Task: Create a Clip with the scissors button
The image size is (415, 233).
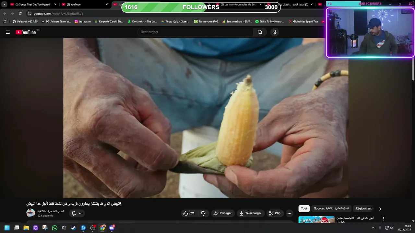Action: coord(275,213)
